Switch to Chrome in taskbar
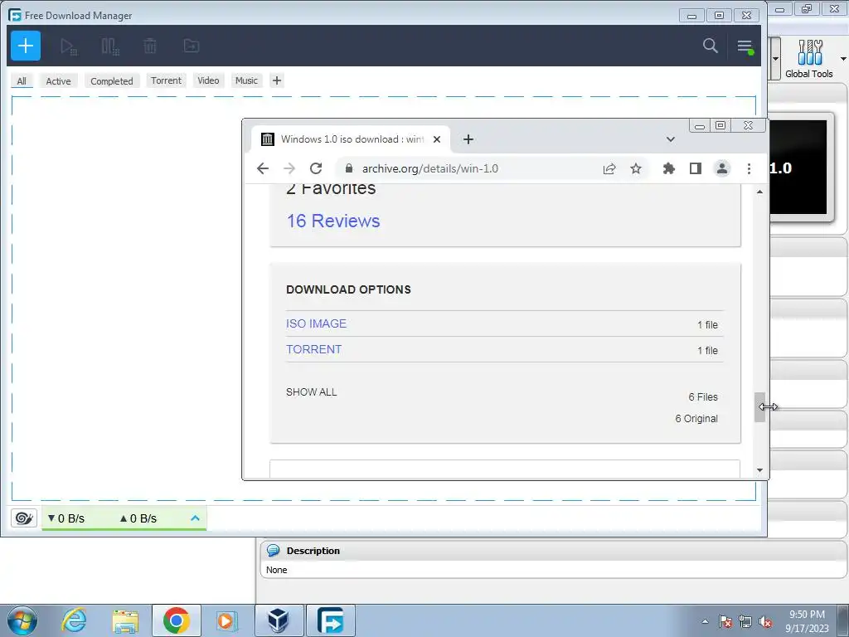 (x=177, y=620)
